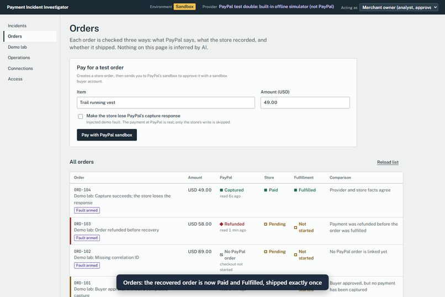Viewport: 445px width, 297px height.
Task: Click Pending status icon in ORD-102 row
Action: pyautogui.click(x=266, y=252)
